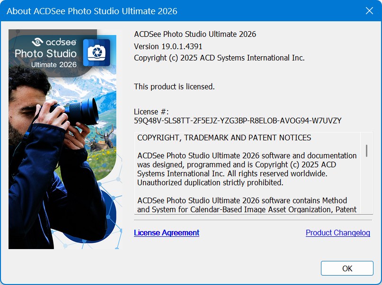382x285 pixels.
Task: Click the 'Ultimate 2026' text in banner
Action: point(54,64)
